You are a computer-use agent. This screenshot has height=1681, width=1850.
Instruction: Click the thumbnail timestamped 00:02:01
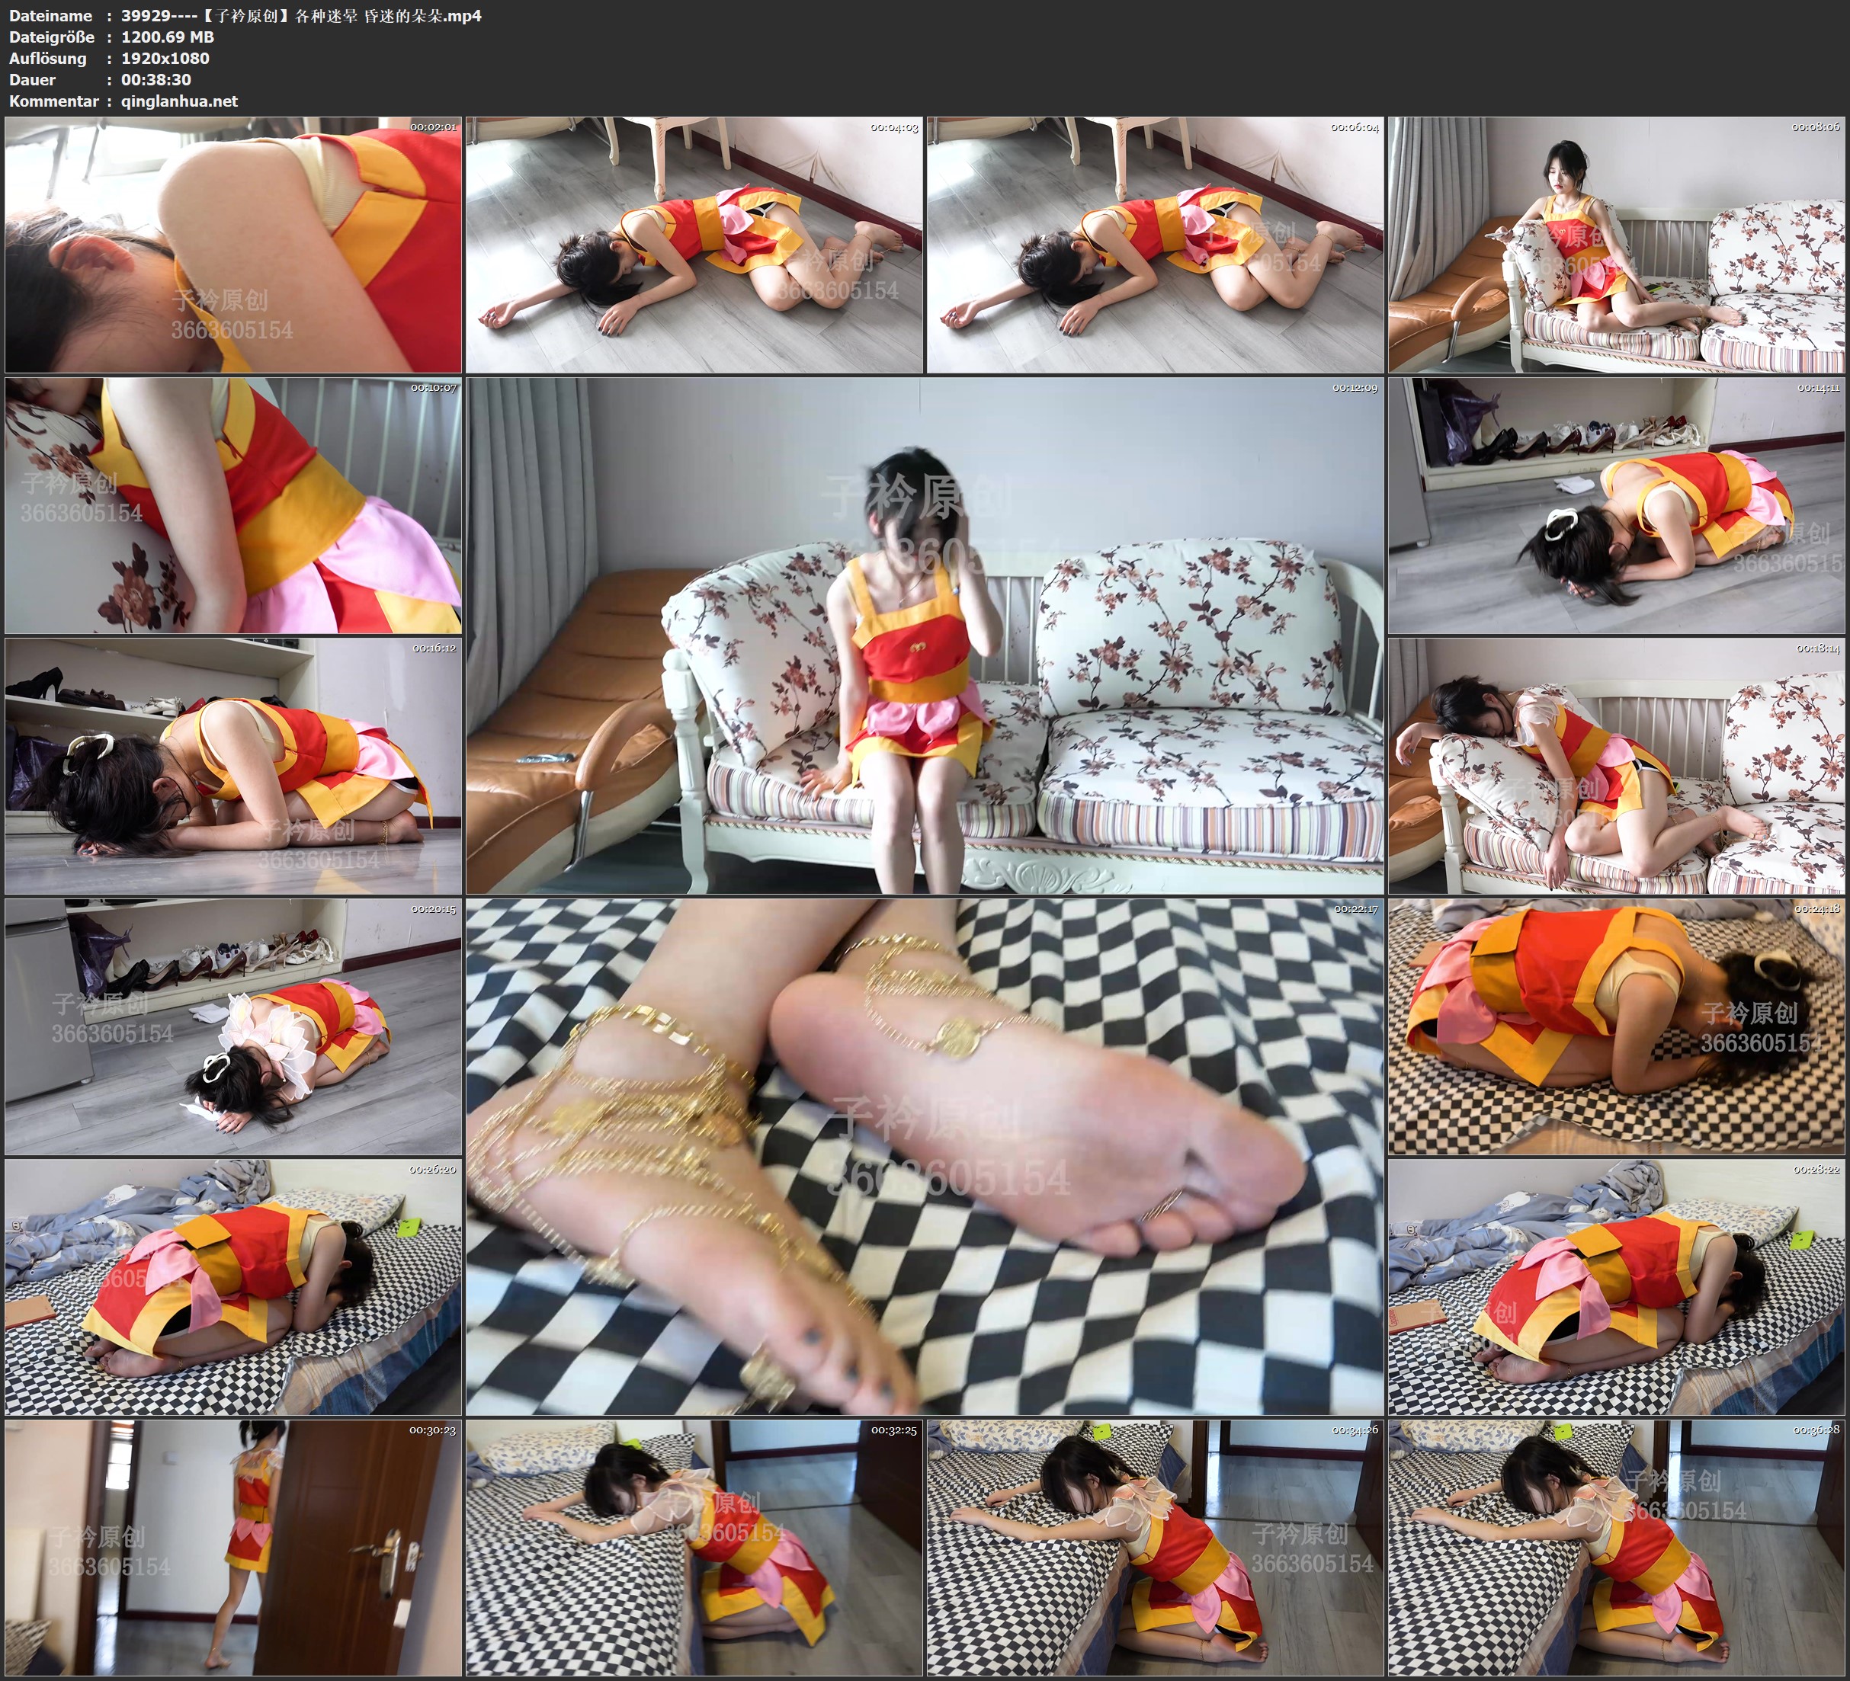tap(233, 244)
